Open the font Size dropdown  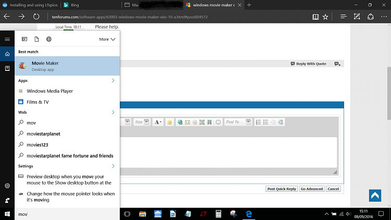[x=142, y=122]
